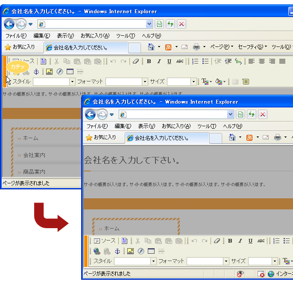Open スタイル dropdown in back window editor
Image resolution: width=293 pixels, height=290 pixels.
click(x=54, y=82)
